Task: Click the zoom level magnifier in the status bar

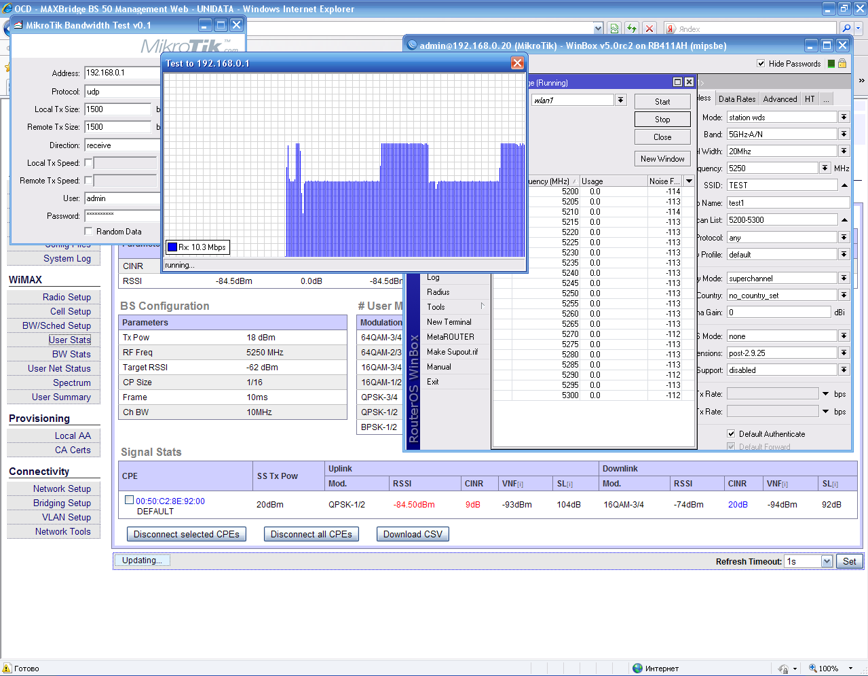Action: 813,669
